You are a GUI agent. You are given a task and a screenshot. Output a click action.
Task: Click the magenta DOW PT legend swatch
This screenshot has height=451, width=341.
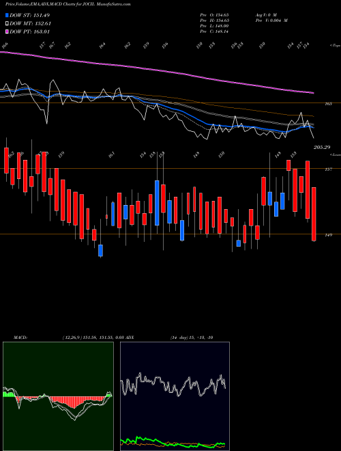click(x=8, y=31)
